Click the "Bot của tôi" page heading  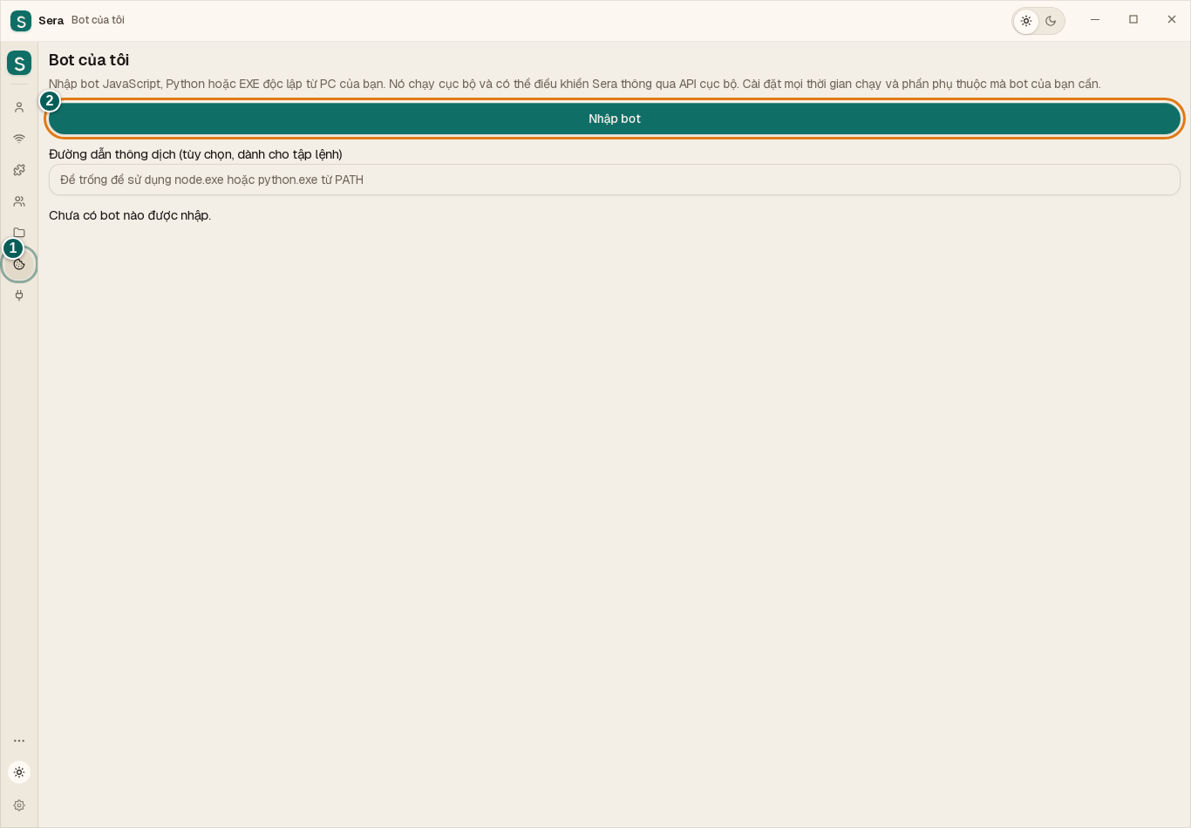[x=89, y=60]
